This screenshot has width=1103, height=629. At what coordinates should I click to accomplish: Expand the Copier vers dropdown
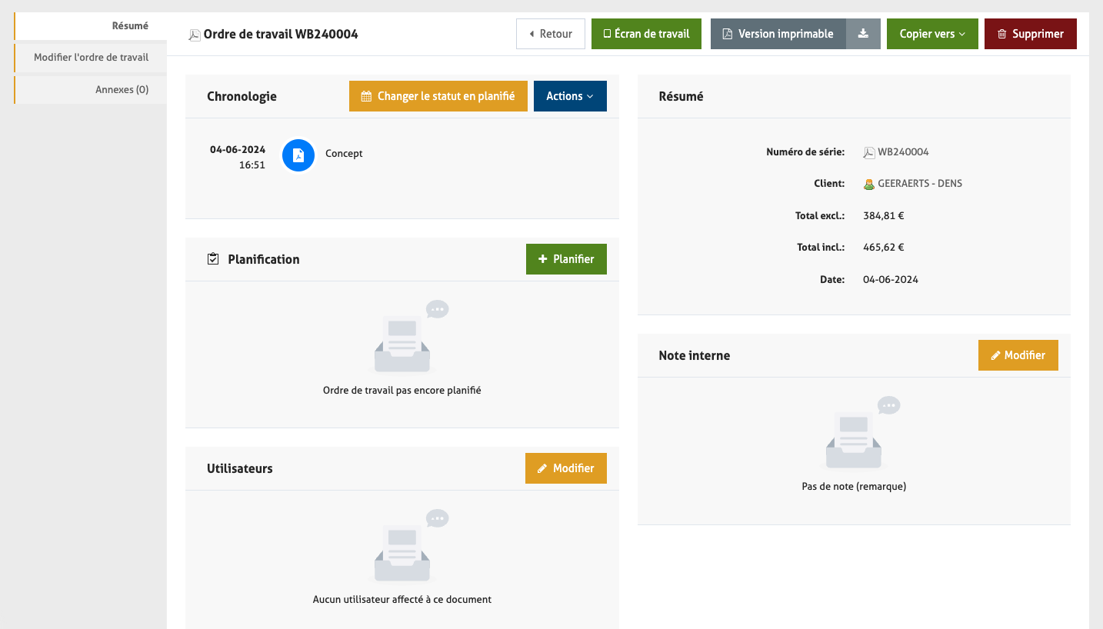(931, 34)
